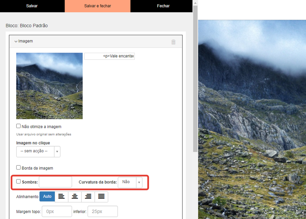306x219 pixels.
Task: Enable the Sombra checkbox
Action: click(x=19, y=182)
